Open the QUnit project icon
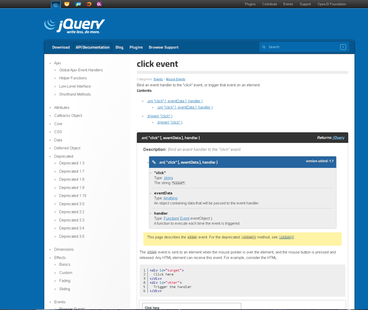The image size is (368, 310). tap(99, 4)
